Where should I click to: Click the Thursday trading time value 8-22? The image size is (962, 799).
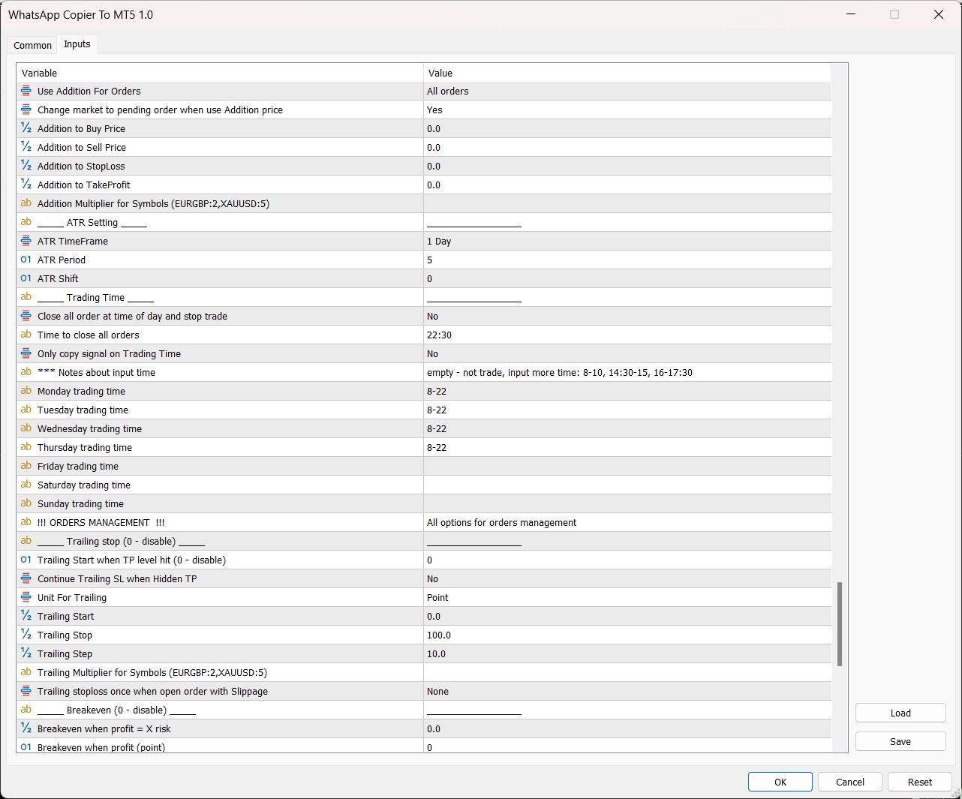627,447
